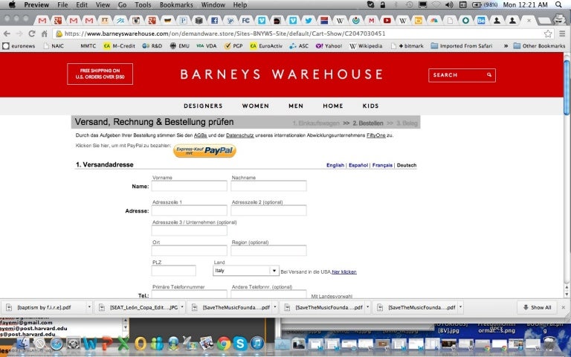
Task: Click the Express-Kauf PayPal button
Action: (x=204, y=151)
